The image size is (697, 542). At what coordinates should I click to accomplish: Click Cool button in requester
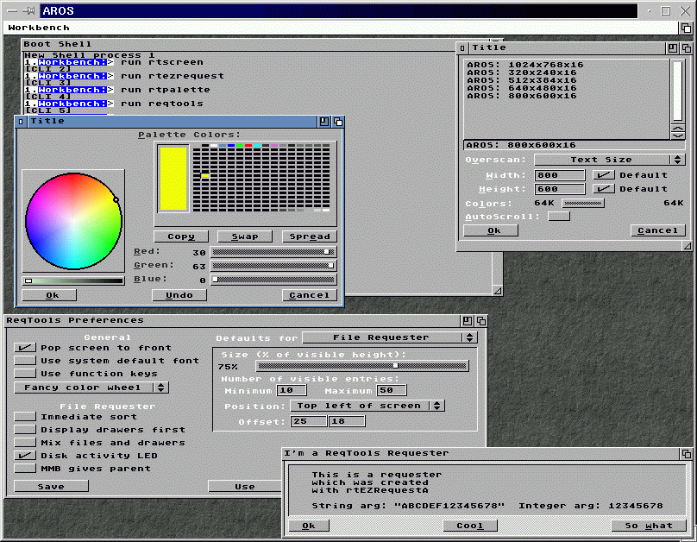[470, 526]
